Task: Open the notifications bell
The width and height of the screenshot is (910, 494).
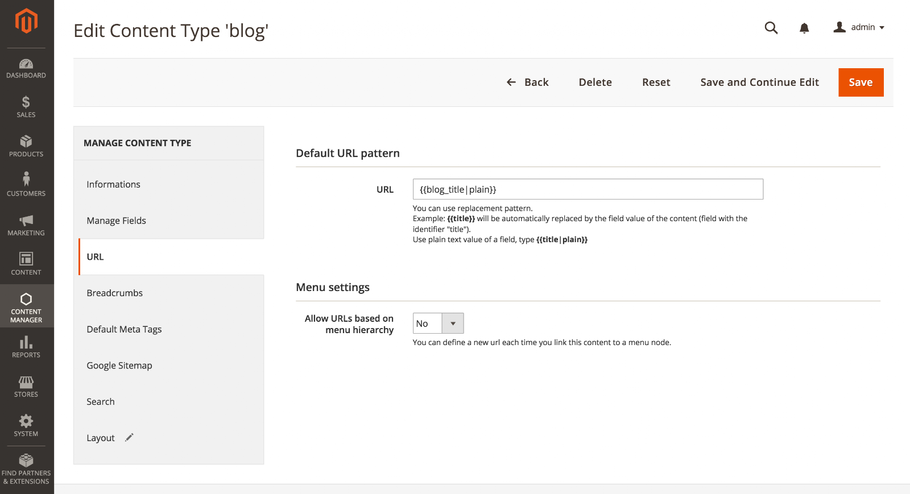Action: point(804,28)
